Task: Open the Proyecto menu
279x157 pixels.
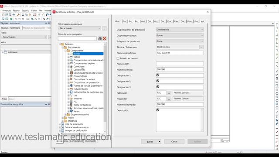Action: [7, 10]
